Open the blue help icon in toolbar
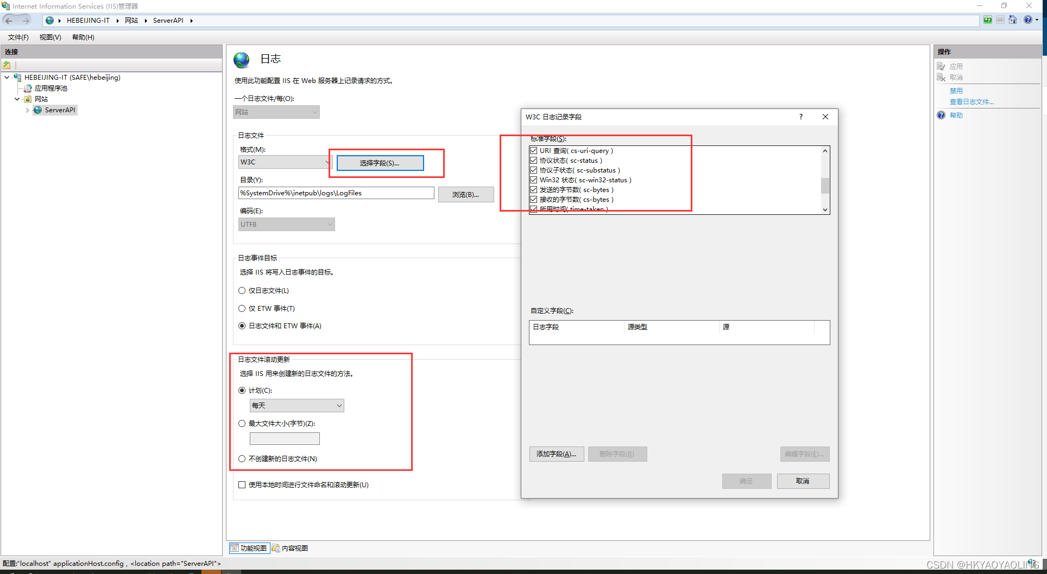 1027,20
